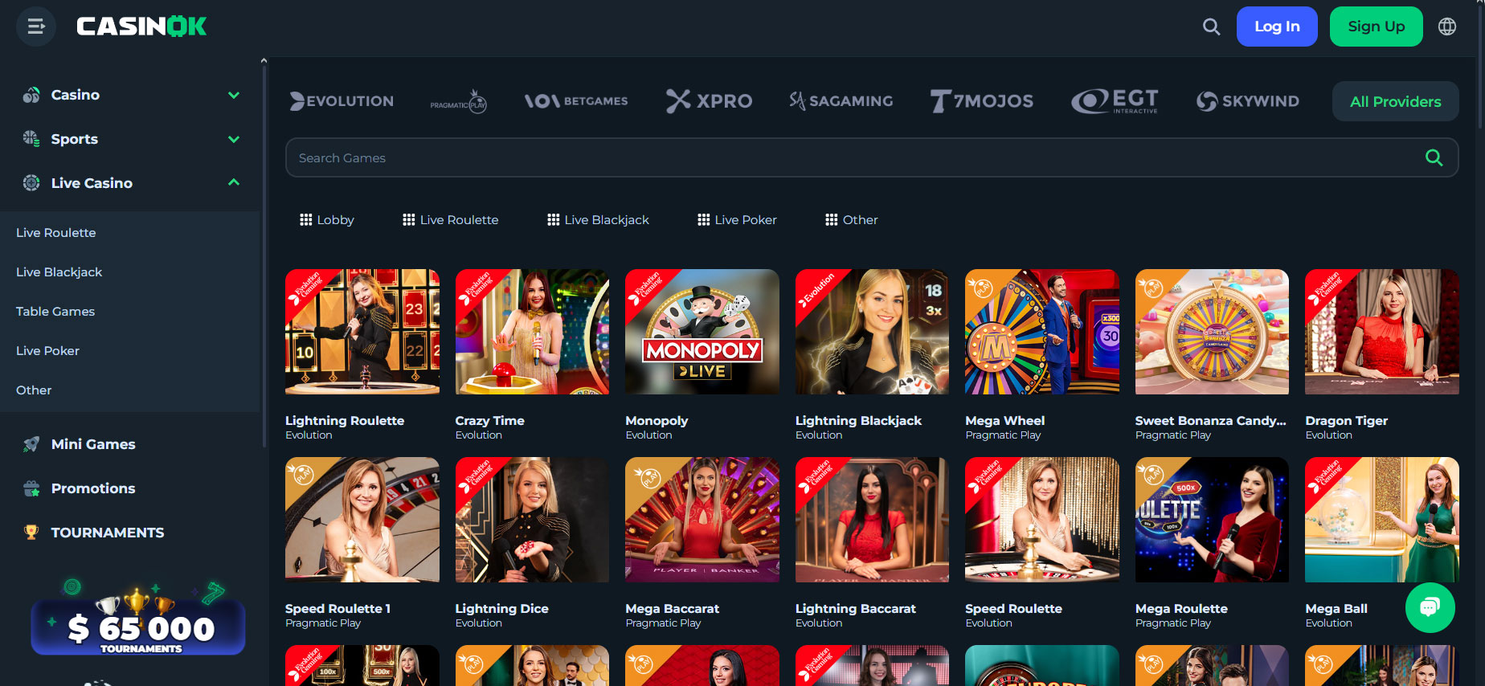This screenshot has height=686, width=1485.
Task: Click the Promotions gift icon
Action: (31, 488)
